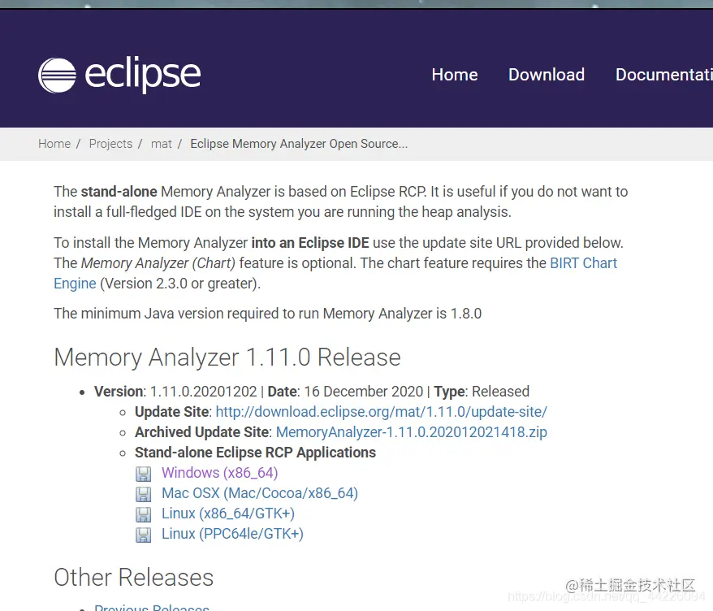
Task: Open the Home navigation menu item
Action: click(455, 75)
